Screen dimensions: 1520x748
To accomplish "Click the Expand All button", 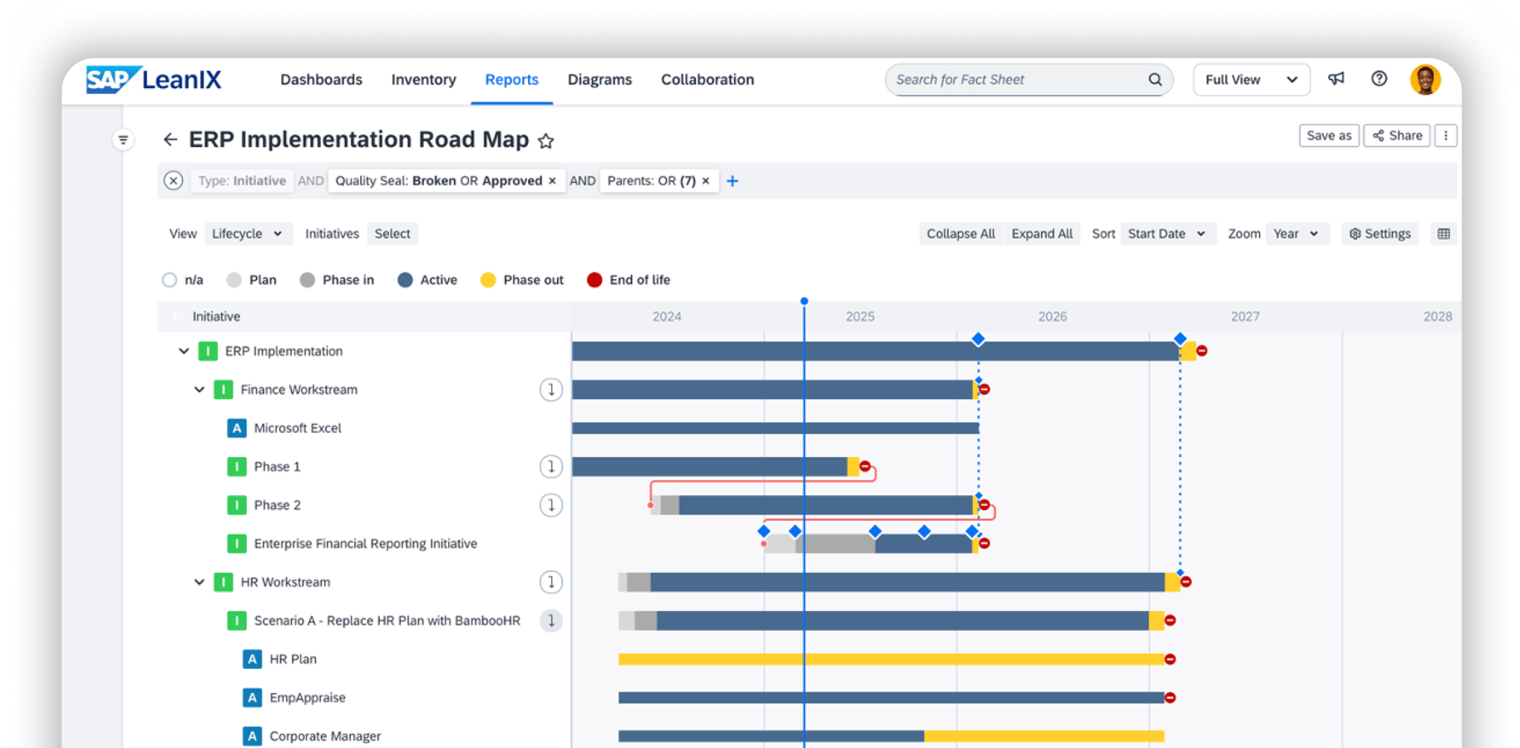I will pos(1042,234).
